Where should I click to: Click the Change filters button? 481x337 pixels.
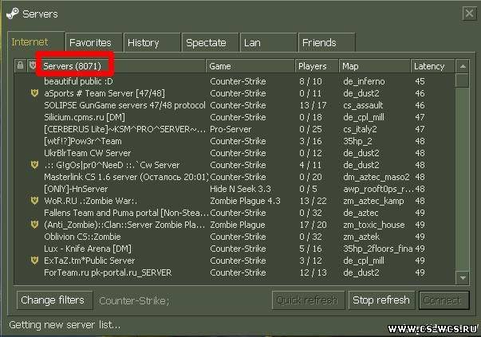(x=54, y=300)
